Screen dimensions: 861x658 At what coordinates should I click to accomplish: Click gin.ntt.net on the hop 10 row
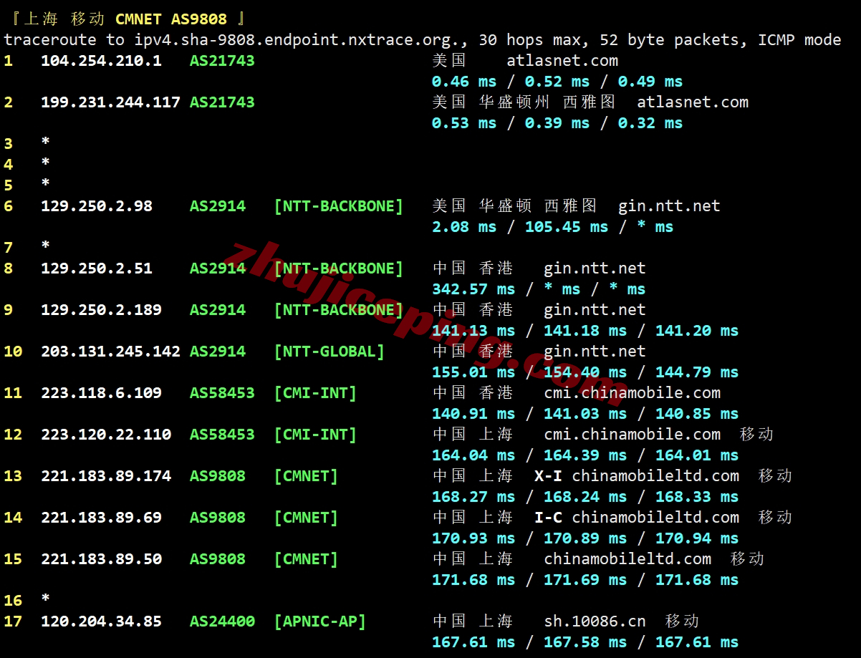(595, 352)
